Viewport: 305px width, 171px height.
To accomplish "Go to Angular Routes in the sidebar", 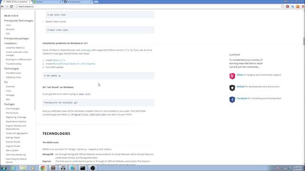I will [13, 146].
